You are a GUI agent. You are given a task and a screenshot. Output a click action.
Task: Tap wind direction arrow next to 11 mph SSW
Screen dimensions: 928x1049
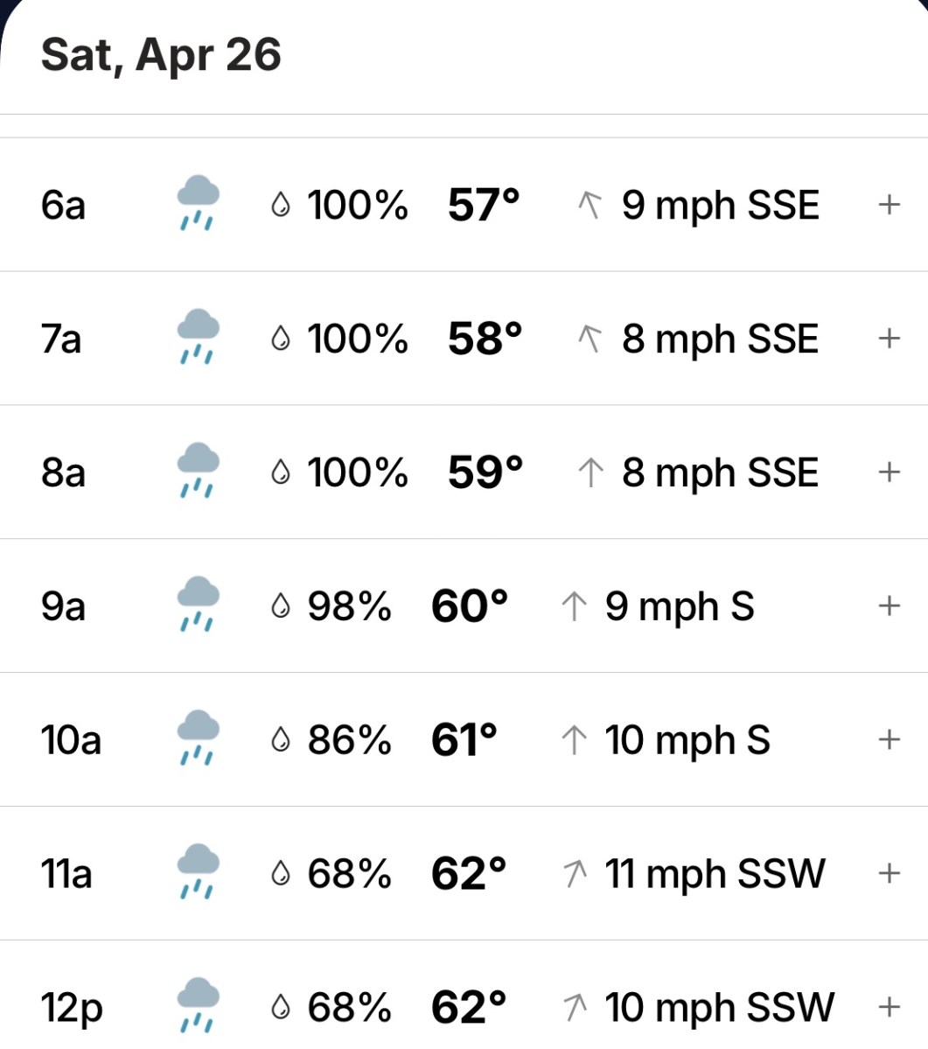coord(576,874)
